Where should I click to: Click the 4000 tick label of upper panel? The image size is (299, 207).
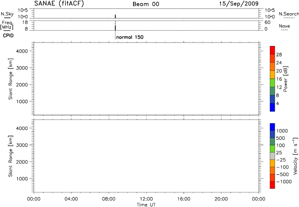[x=22, y=51]
